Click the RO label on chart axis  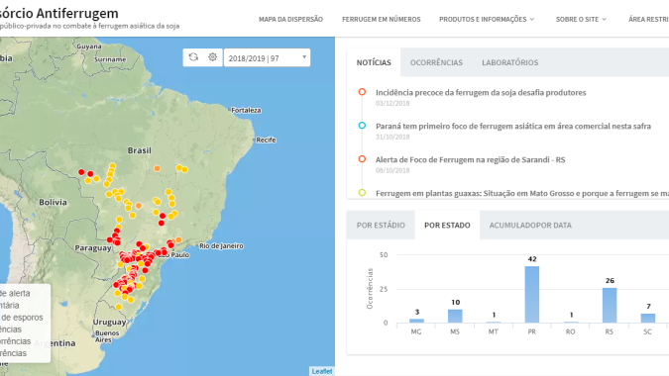571,331
